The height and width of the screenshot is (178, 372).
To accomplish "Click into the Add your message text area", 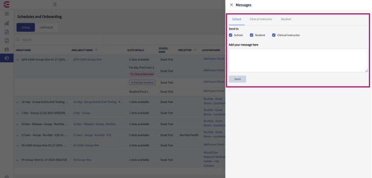I will click(298, 60).
